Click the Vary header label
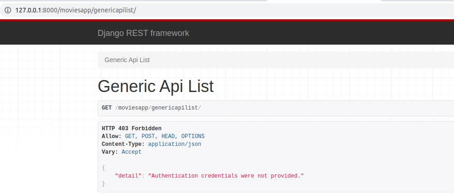Image resolution: width=454 pixels, height=196 pixels. tap(110, 152)
